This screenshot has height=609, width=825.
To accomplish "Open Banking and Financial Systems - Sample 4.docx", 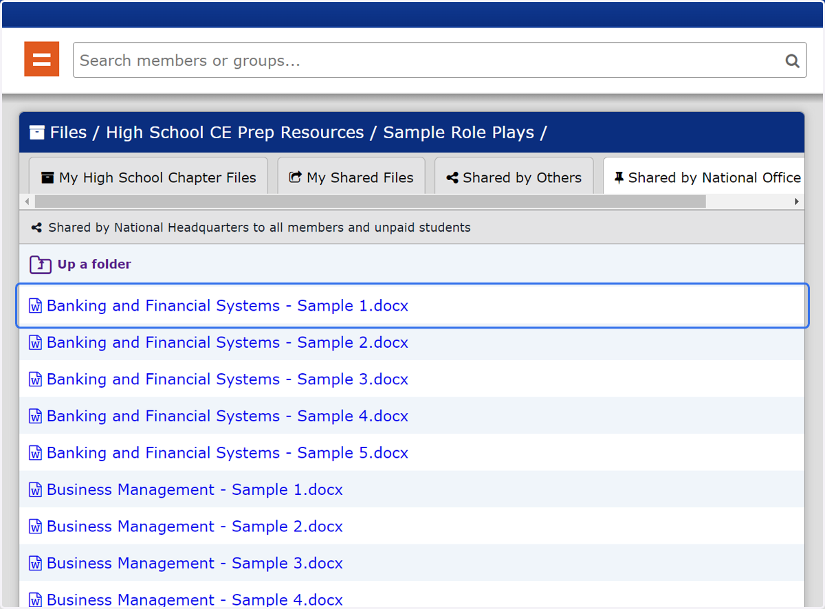I will pyautogui.click(x=228, y=416).
